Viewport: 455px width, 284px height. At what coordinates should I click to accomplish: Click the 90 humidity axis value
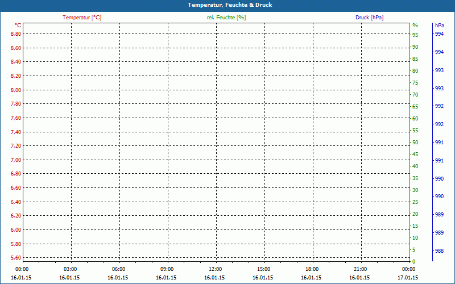point(415,47)
